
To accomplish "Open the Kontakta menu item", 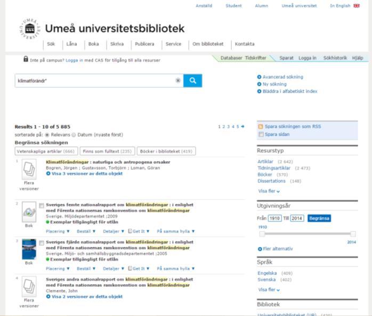I will tap(245, 44).
